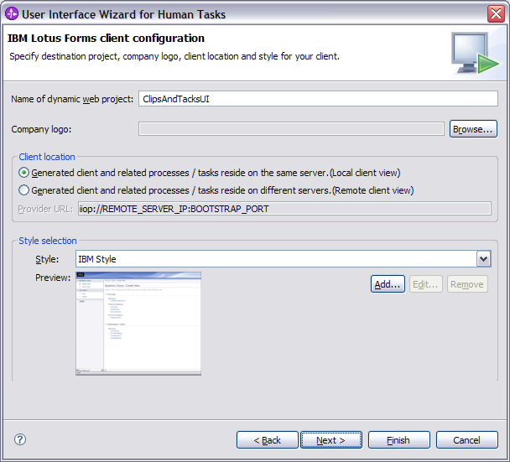Click the User Interface Wizard title text

point(123,14)
